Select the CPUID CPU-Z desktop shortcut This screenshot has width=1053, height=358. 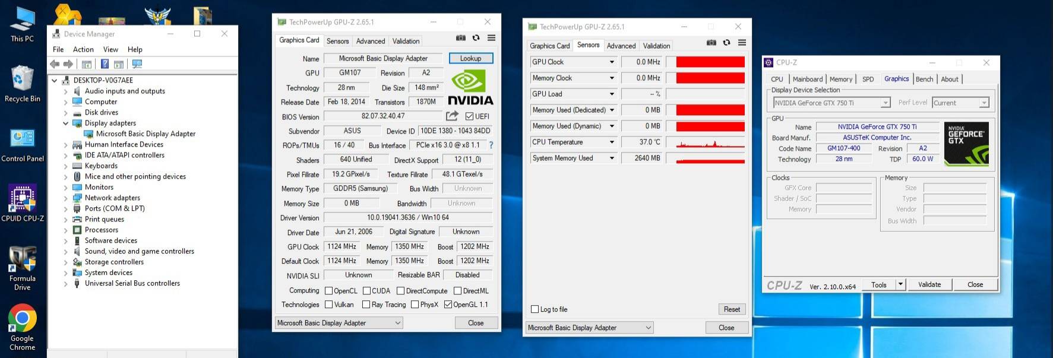(x=23, y=202)
